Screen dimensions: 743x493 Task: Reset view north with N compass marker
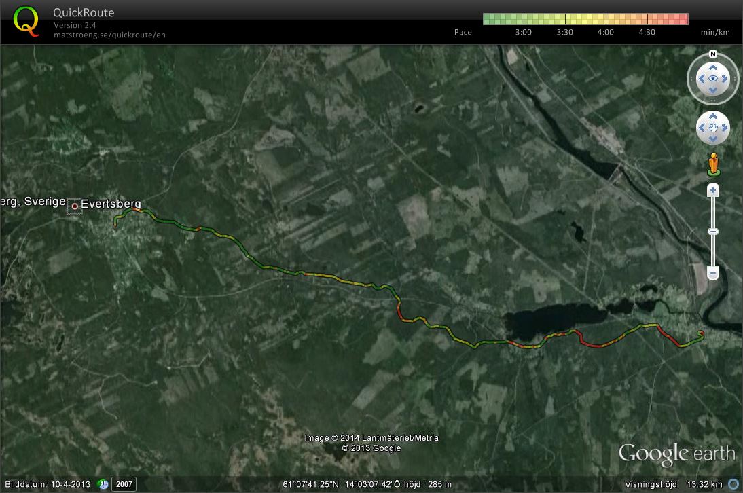coord(713,54)
